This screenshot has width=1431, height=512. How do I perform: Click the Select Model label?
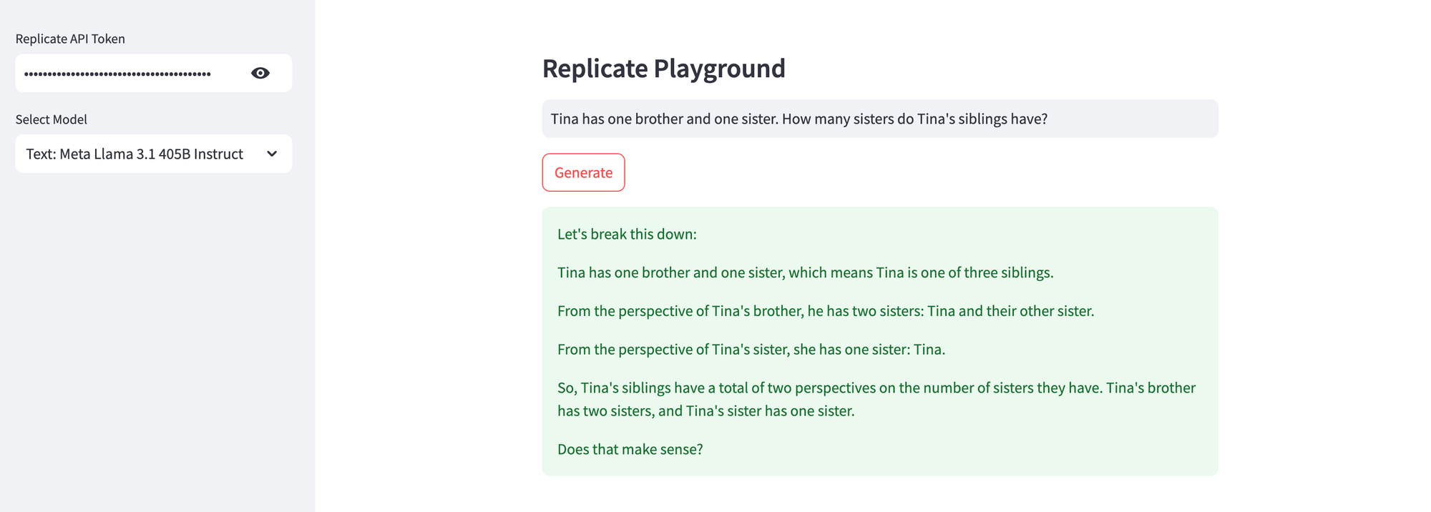pyautogui.click(x=52, y=119)
